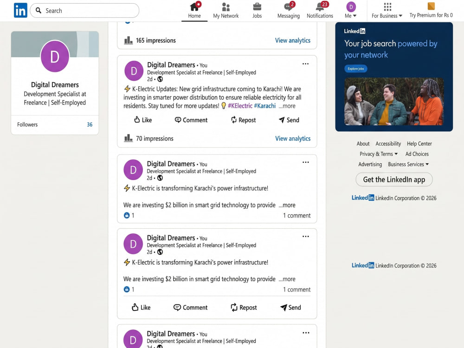This screenshot has width=464, height=348.
Task: Open the job search ad photo
Action: 394,101
